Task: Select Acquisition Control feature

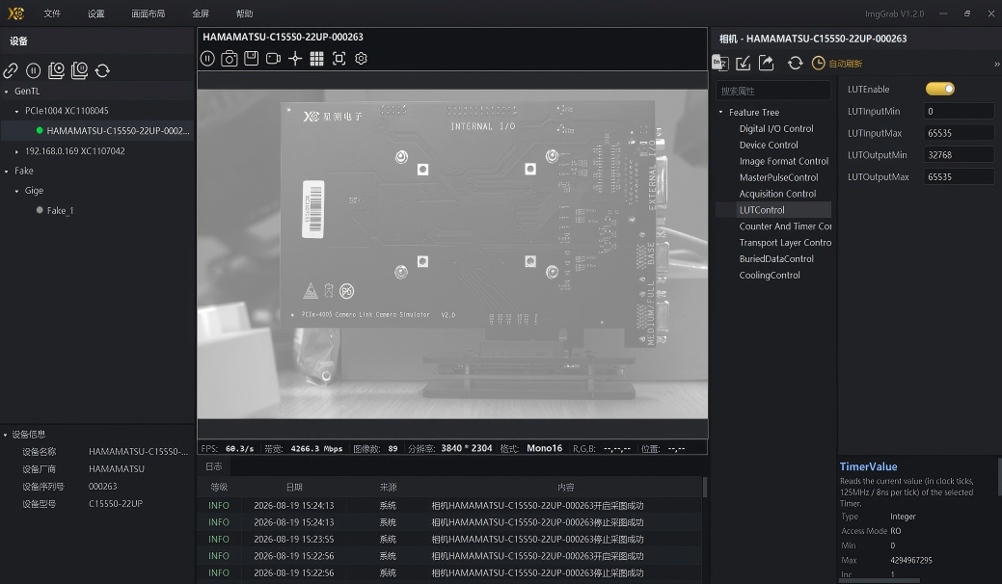Action: [x=777, y=194]
